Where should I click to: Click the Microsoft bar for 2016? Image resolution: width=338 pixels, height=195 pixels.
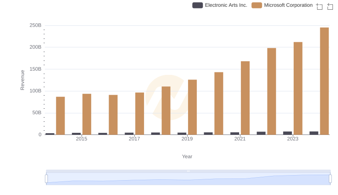point(113,115)
